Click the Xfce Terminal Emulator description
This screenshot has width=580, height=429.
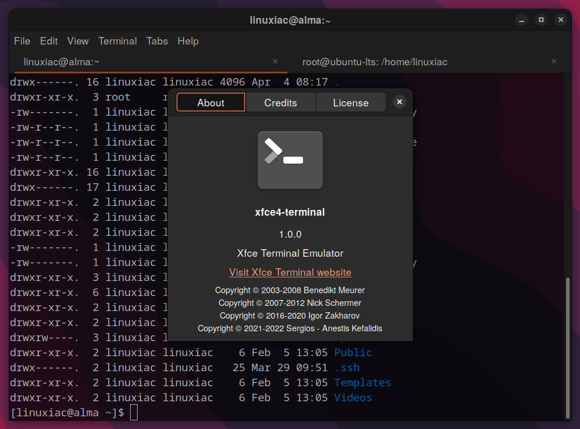click(x=290, y=253)
